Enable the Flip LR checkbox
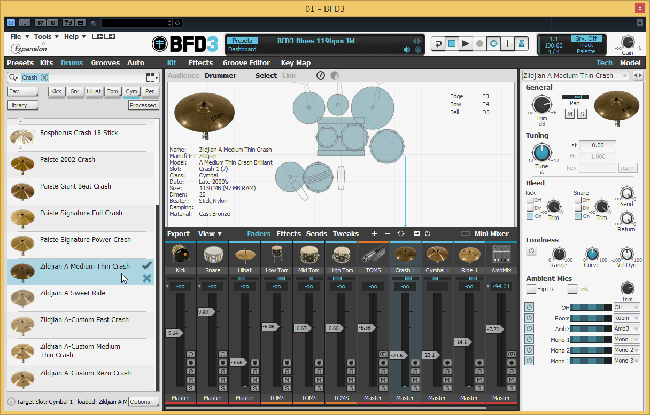The height and width of the screenshot is (415, 650). (531, 289)
